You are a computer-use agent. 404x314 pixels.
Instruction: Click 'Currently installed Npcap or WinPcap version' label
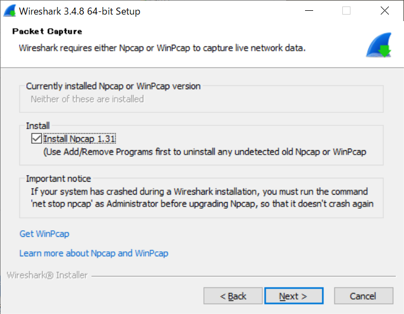[113, 86]
